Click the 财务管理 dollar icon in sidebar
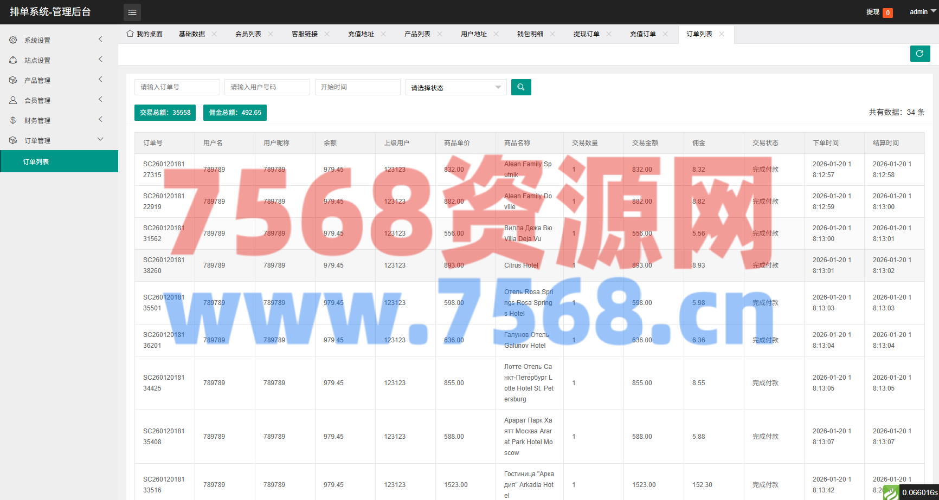This screenshot has height=500, width=939. 13,120
